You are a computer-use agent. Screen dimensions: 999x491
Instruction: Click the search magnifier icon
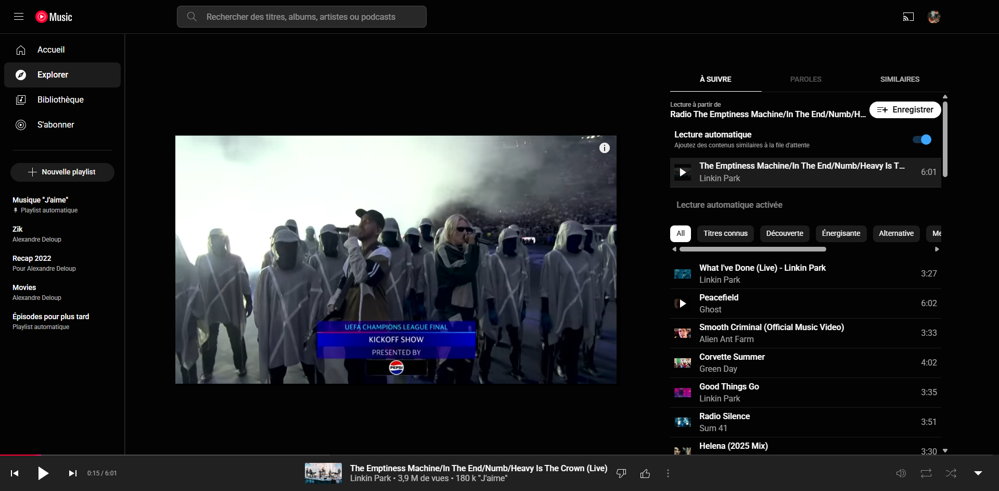click(x=191, y=17)
